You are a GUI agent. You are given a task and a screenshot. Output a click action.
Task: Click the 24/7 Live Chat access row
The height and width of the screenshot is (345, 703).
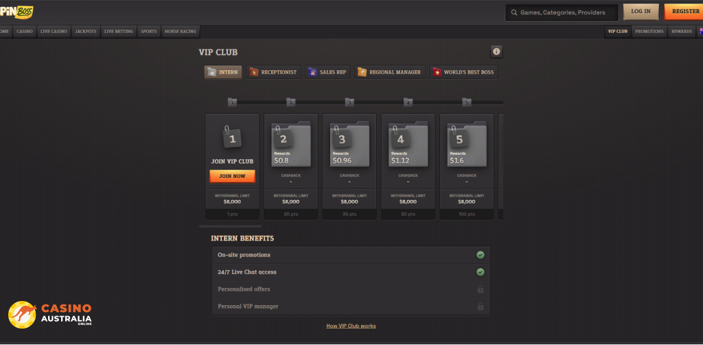click(x=351, y=272)
